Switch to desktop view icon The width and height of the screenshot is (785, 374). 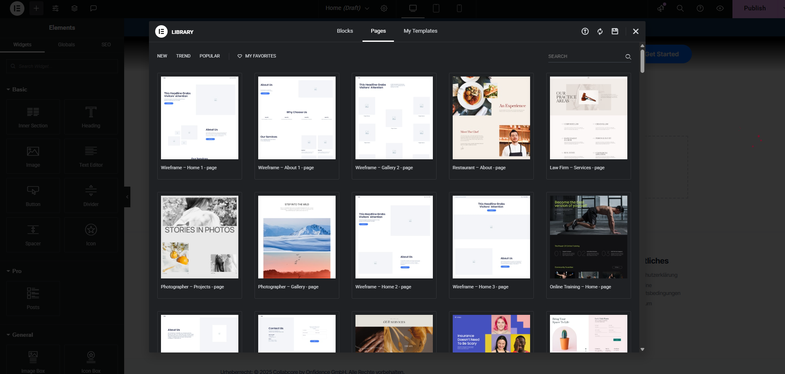coord(413,8)
